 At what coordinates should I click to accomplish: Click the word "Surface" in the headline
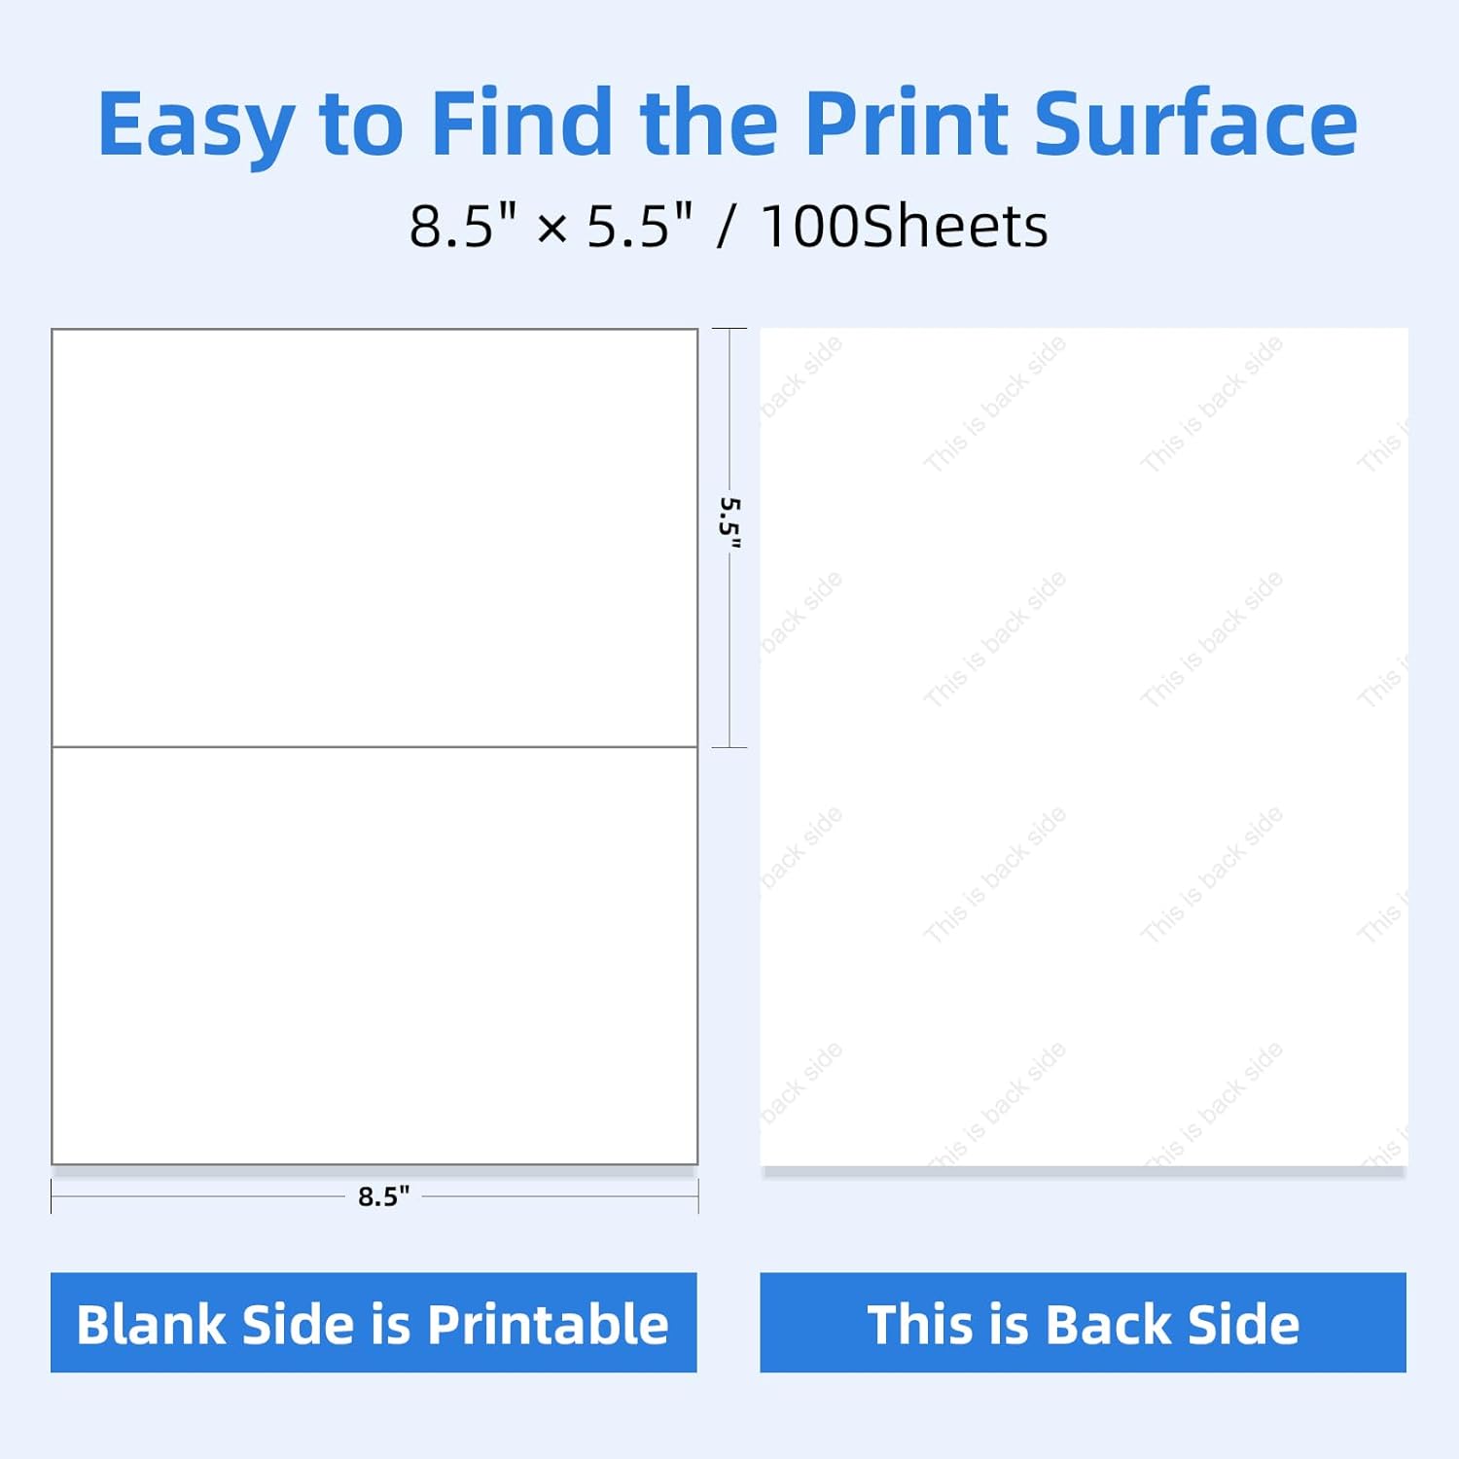pyautogui.click(x=1194, y=124)
